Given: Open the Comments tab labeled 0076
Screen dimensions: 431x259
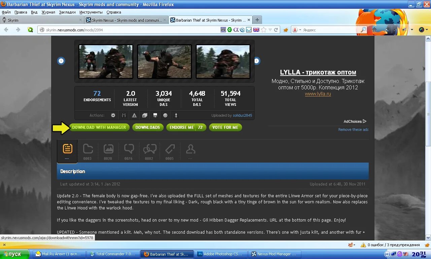Looking at the screenshot, I should (x=129, y=151).
